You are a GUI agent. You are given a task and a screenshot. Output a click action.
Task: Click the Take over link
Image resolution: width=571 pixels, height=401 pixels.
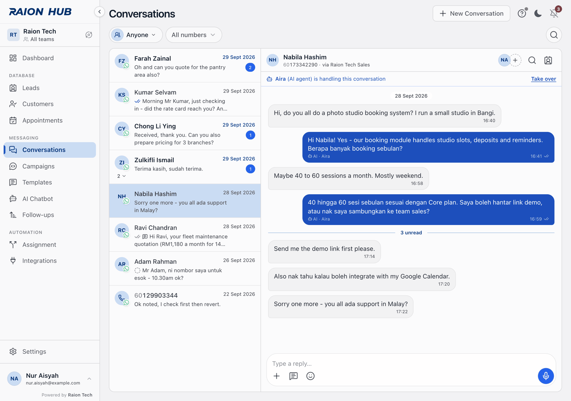pyautogui.click(x=544, y=79)
